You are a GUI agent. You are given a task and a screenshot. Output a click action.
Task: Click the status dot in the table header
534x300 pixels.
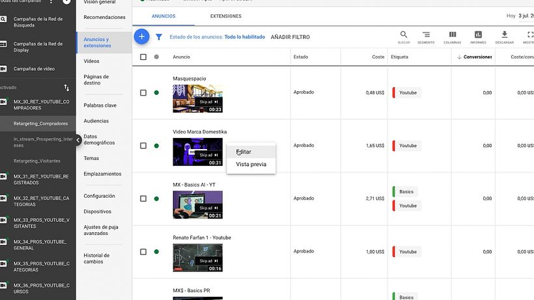pyautogui.click(x=156, y=57)
